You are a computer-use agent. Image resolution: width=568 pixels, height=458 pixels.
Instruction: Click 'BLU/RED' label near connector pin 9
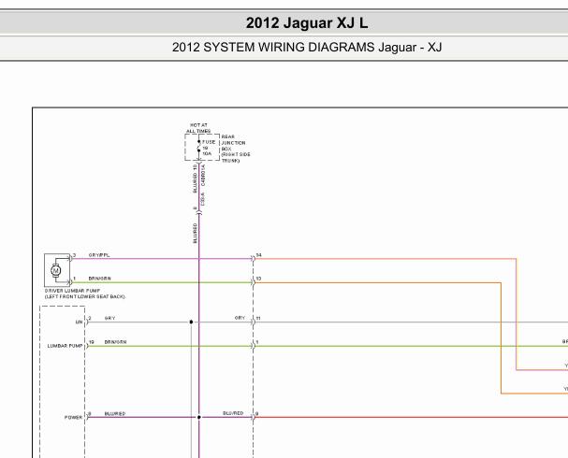(x=233, y=413)
